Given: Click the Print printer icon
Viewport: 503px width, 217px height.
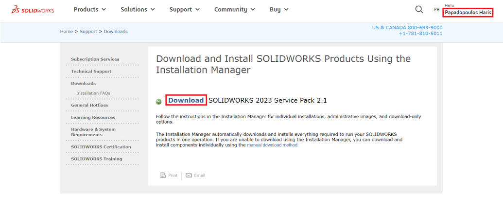Looking at the screenshot, I should 163,175.
